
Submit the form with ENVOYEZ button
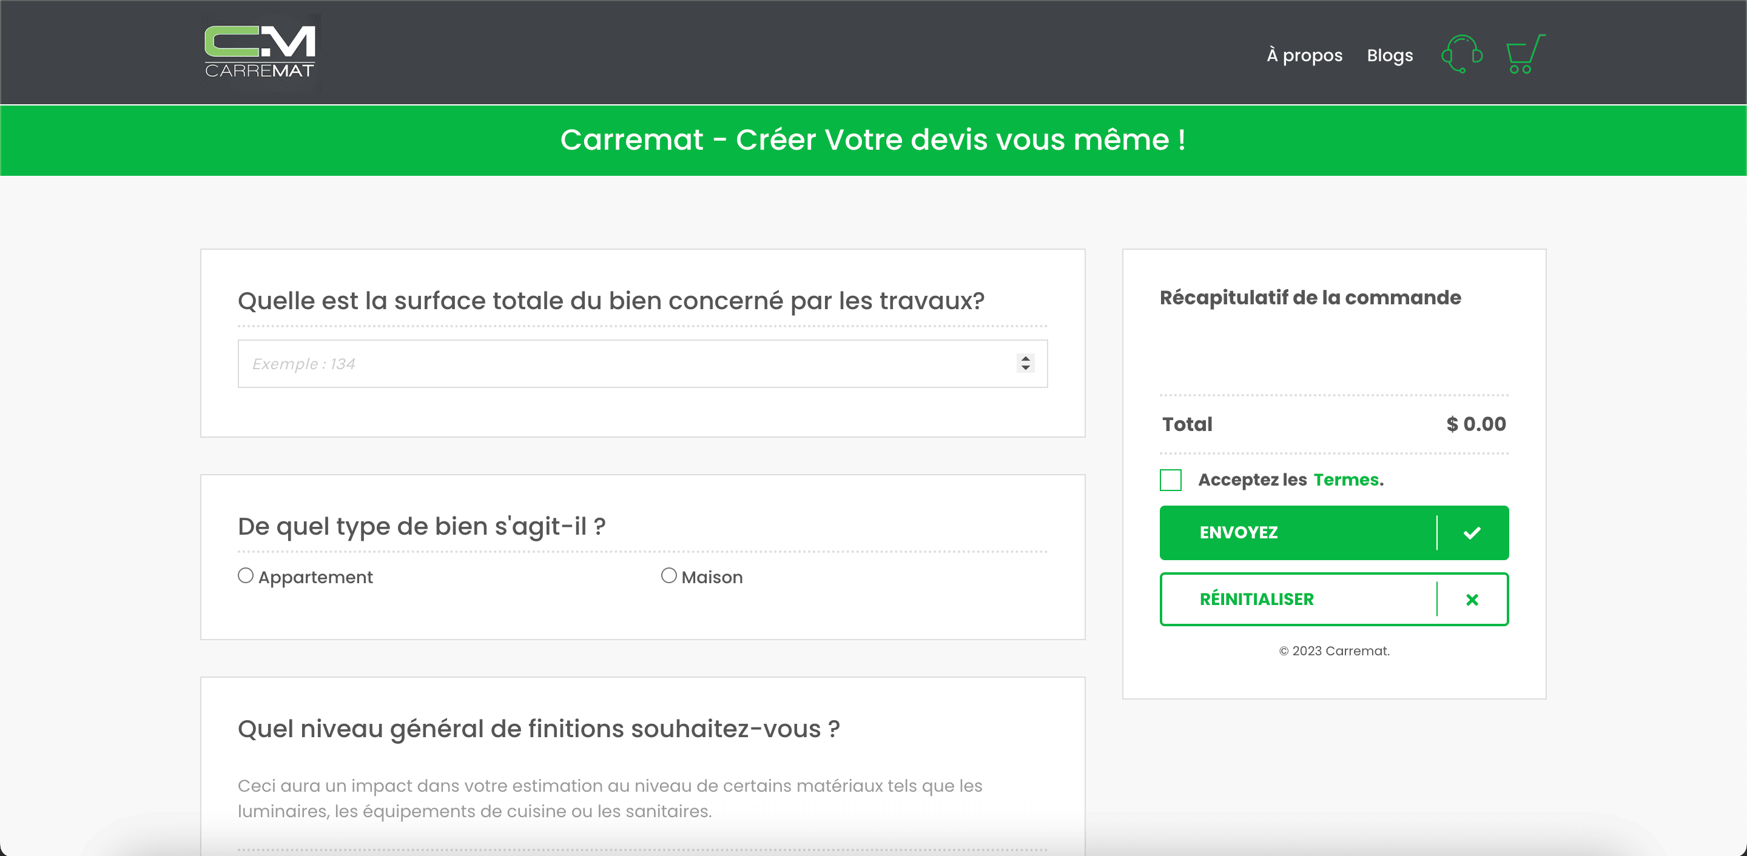(x=1334, y=533)
